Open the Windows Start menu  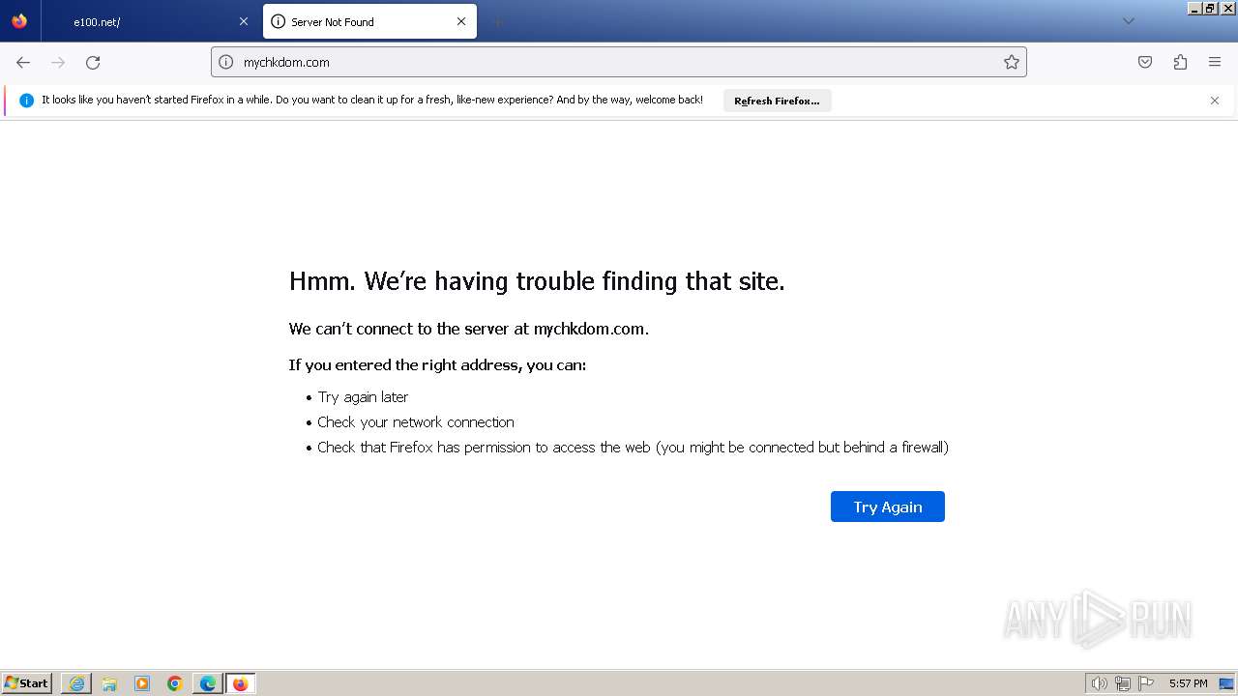click(27, 683)
